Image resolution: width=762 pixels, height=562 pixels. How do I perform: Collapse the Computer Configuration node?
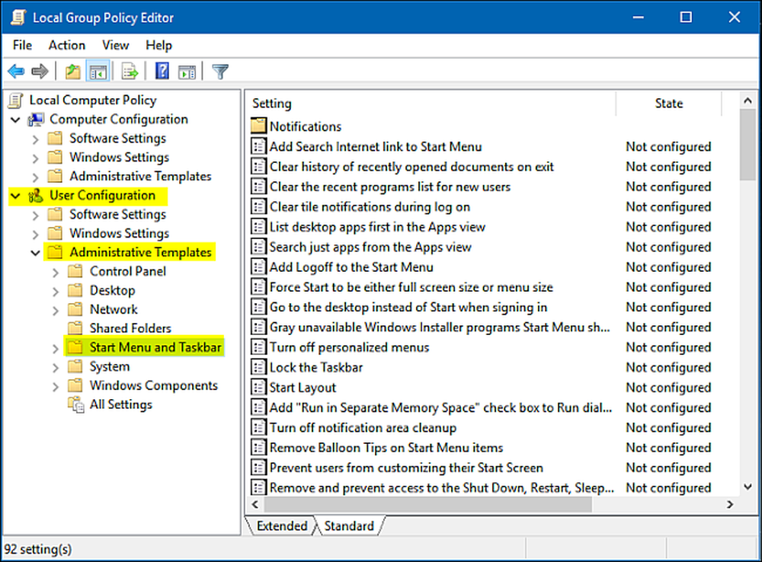(15, 120)
